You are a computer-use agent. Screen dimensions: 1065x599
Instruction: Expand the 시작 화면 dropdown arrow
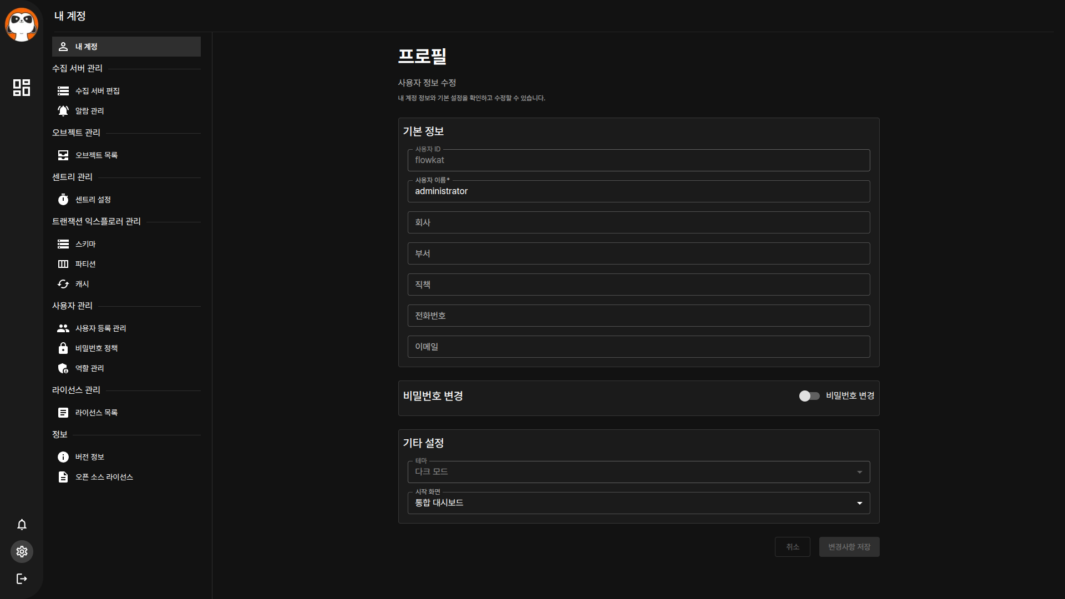pos(859,503)
